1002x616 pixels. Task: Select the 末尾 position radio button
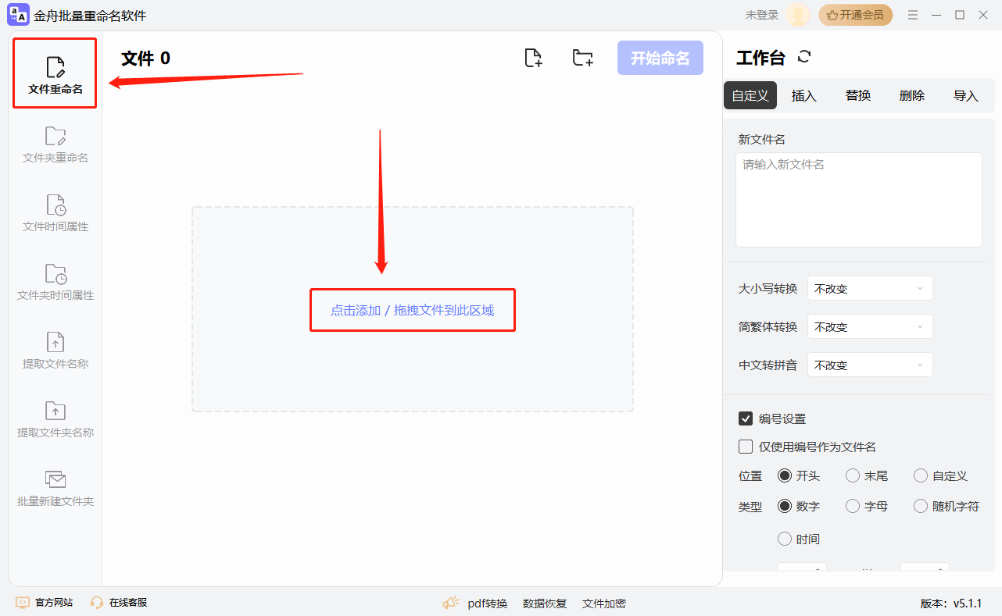853,475
